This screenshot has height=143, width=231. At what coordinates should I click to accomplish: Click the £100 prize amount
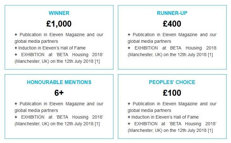tap(172, 93)
